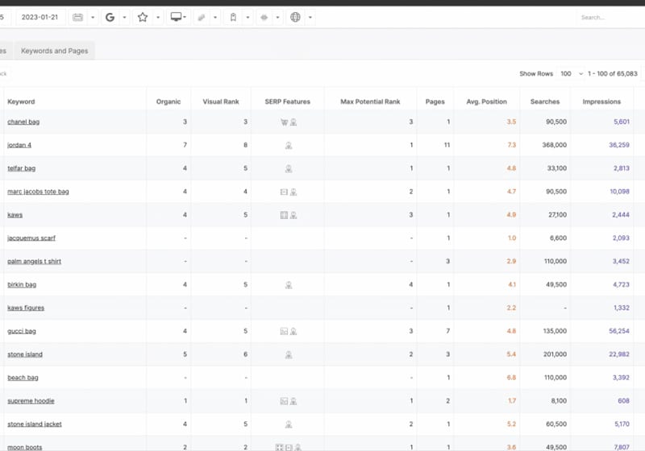Expand the star favorites dropdown arrow

(158, 17)
